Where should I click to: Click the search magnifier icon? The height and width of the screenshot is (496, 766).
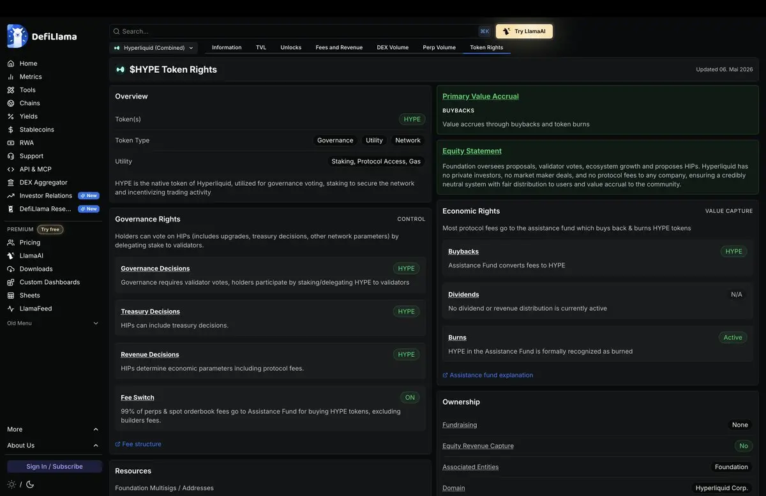116,31
